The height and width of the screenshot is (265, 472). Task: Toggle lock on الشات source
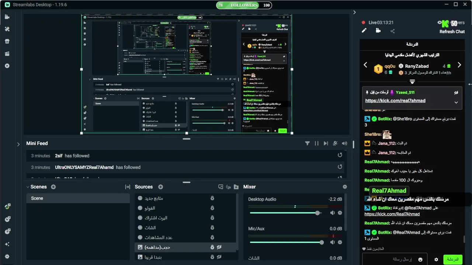(x=212, y=228)
